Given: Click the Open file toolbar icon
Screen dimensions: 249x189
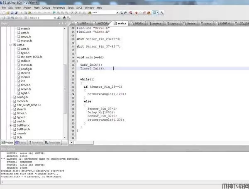Looking at the screenshot, I should pos(7,13).
